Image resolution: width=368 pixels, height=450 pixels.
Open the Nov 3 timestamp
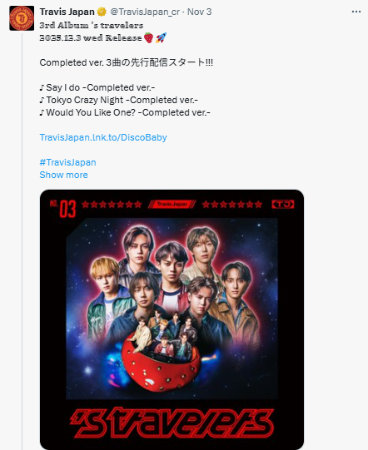[199, 12]
